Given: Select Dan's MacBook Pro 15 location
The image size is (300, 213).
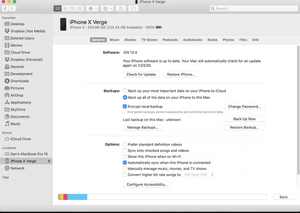Looking at the screenshot, I should pos(26,154).
